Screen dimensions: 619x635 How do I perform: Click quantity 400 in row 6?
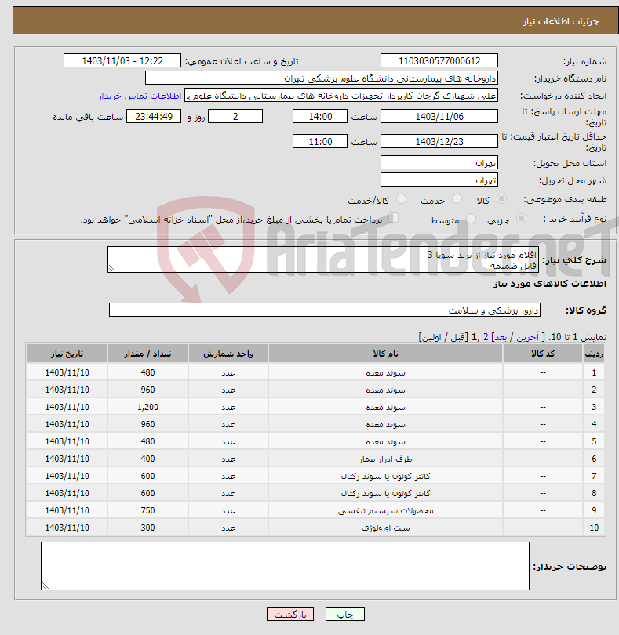click(147, 459)
